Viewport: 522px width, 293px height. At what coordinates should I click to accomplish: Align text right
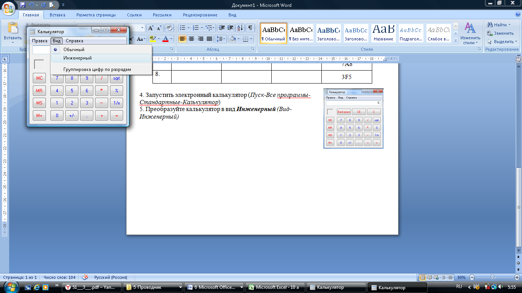pyautogui.click(x=200, y=39)
